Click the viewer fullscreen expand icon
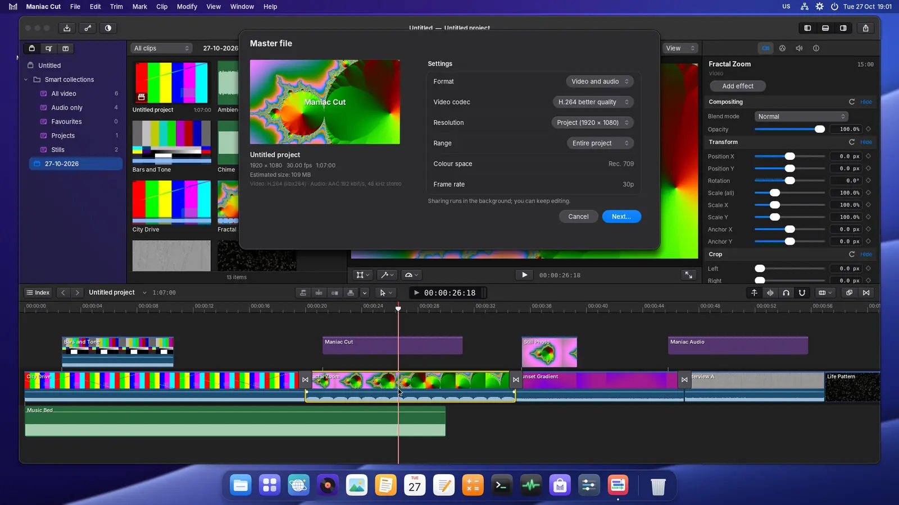Viewport: 899px width, 505px height. click(x=688, y=275)
